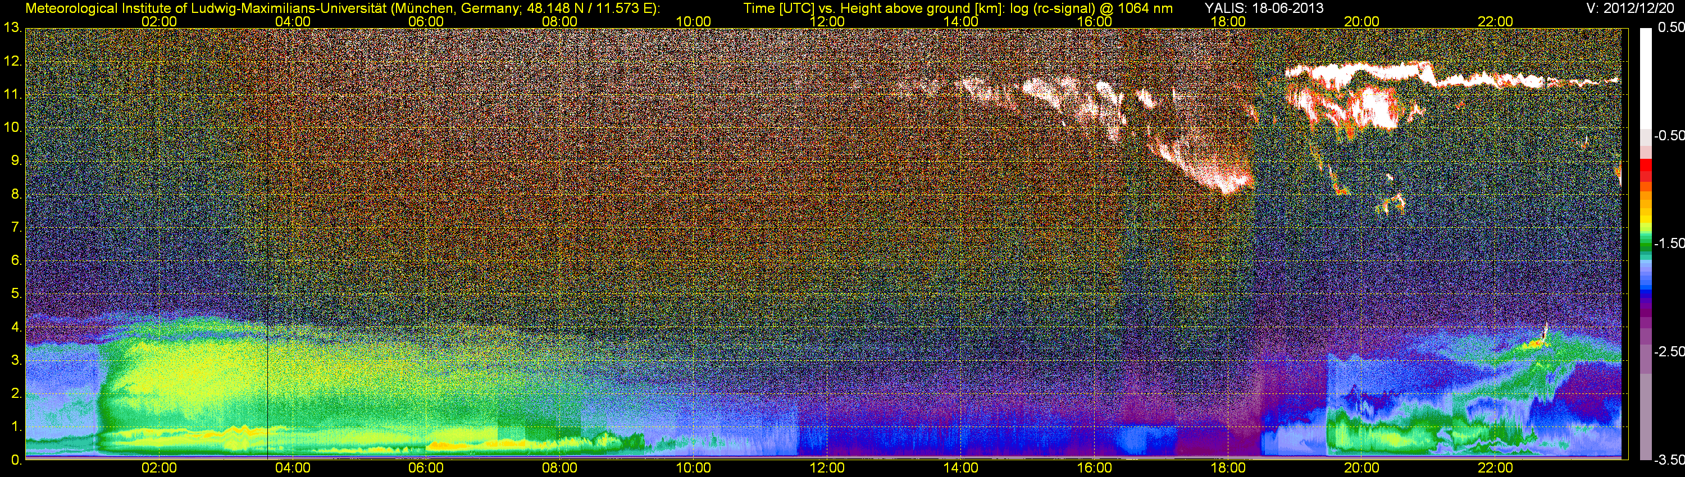Click the 8 km height axis label
1685x477 pixels.
click(16, 194)
